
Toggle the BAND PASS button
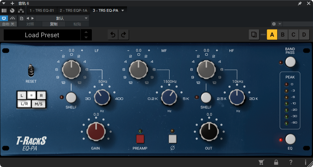[290, 62]
